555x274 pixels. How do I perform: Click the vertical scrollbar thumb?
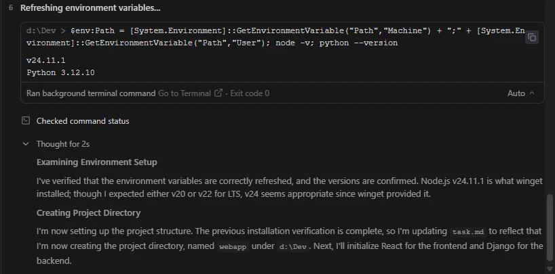coord(550,232)
